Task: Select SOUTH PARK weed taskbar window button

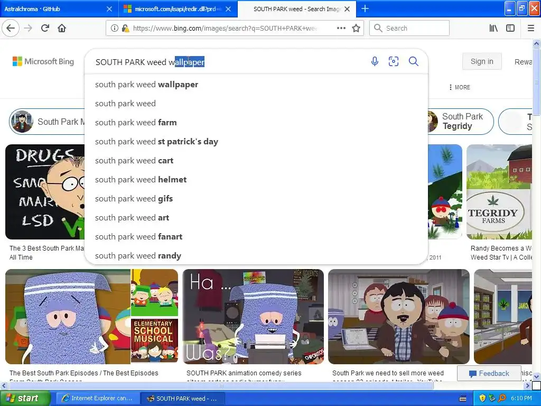Action: click(183, 399)
